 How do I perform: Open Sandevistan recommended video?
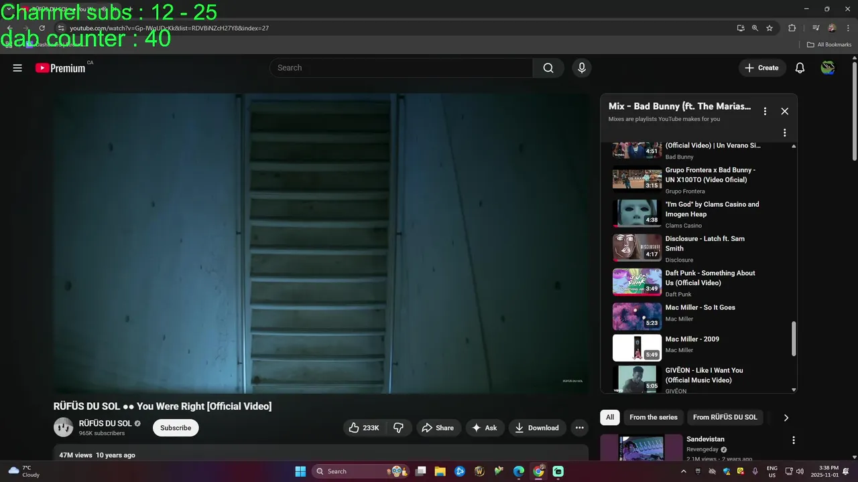(x=705, y=439)
